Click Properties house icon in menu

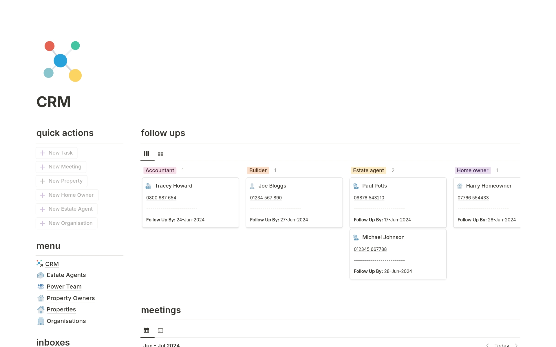(x=41, y=309)
